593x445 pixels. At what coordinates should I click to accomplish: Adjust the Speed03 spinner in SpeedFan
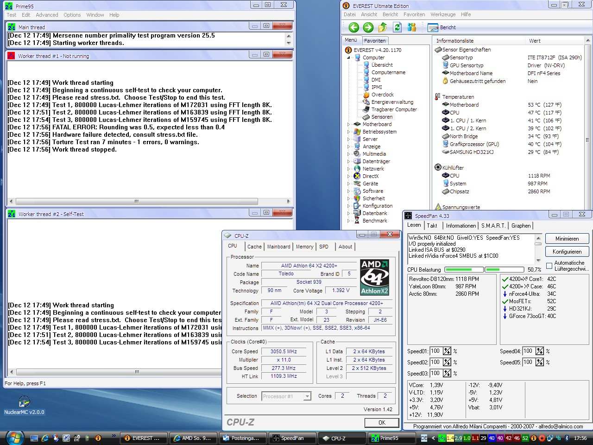[x=447, y=373]
